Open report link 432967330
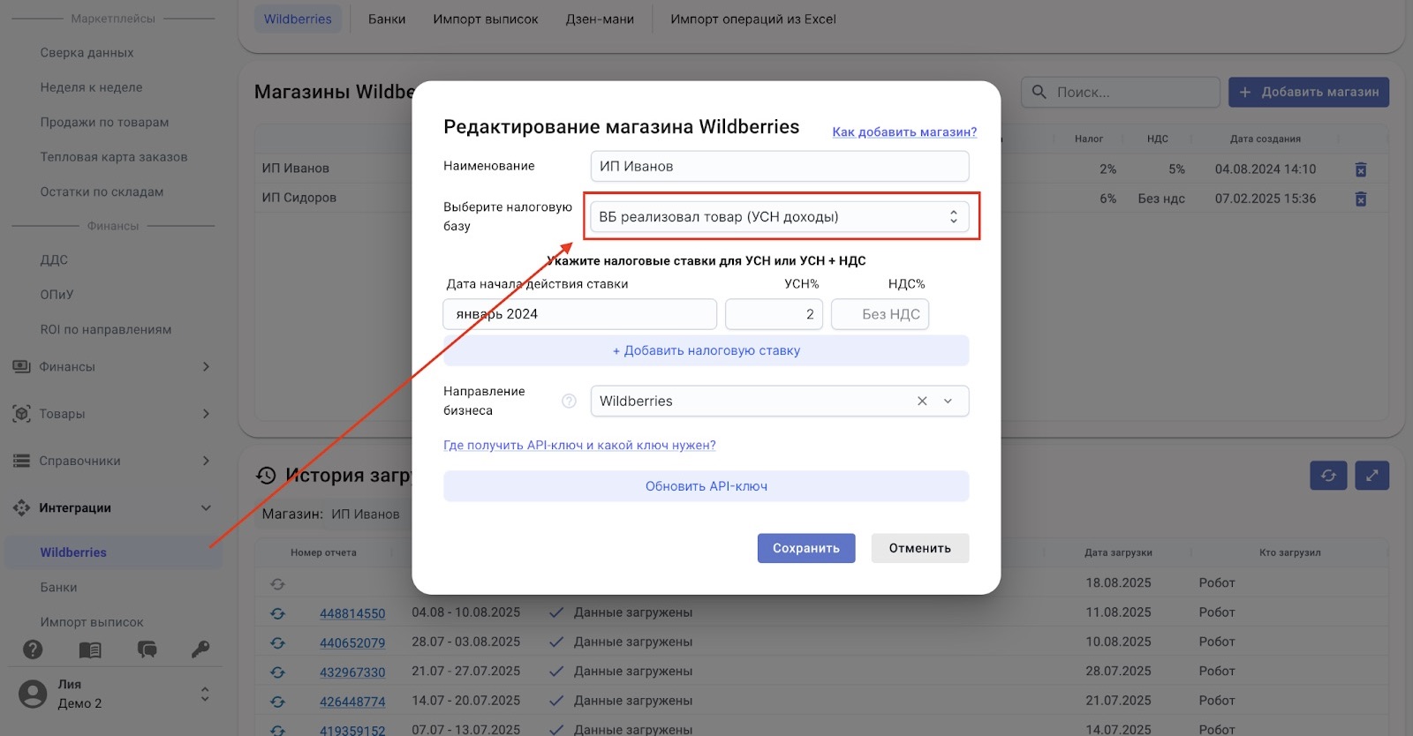Screen dimensions: 1413x736 pyautogui.click(x=352, y=672)
